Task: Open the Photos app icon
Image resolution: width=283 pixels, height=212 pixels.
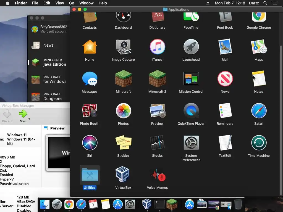Action: 123,111
